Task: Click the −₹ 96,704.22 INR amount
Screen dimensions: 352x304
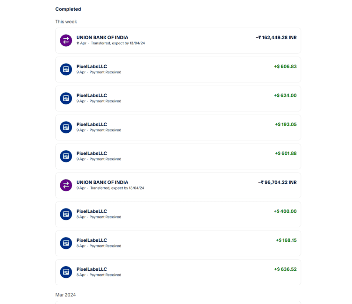Action: pyautogui.click(x=277, y=182)
